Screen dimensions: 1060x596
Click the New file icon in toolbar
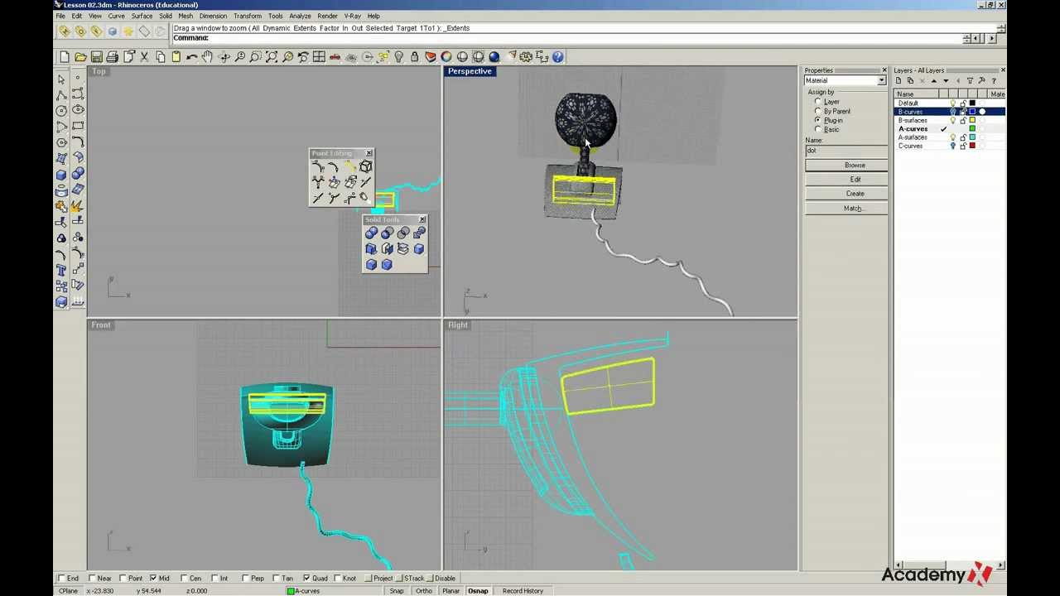pyautogui.click(x=65, y=57)
